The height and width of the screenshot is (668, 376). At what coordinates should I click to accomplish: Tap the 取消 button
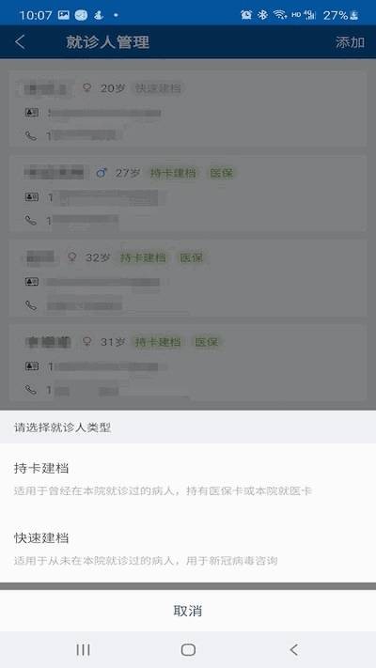188,611
